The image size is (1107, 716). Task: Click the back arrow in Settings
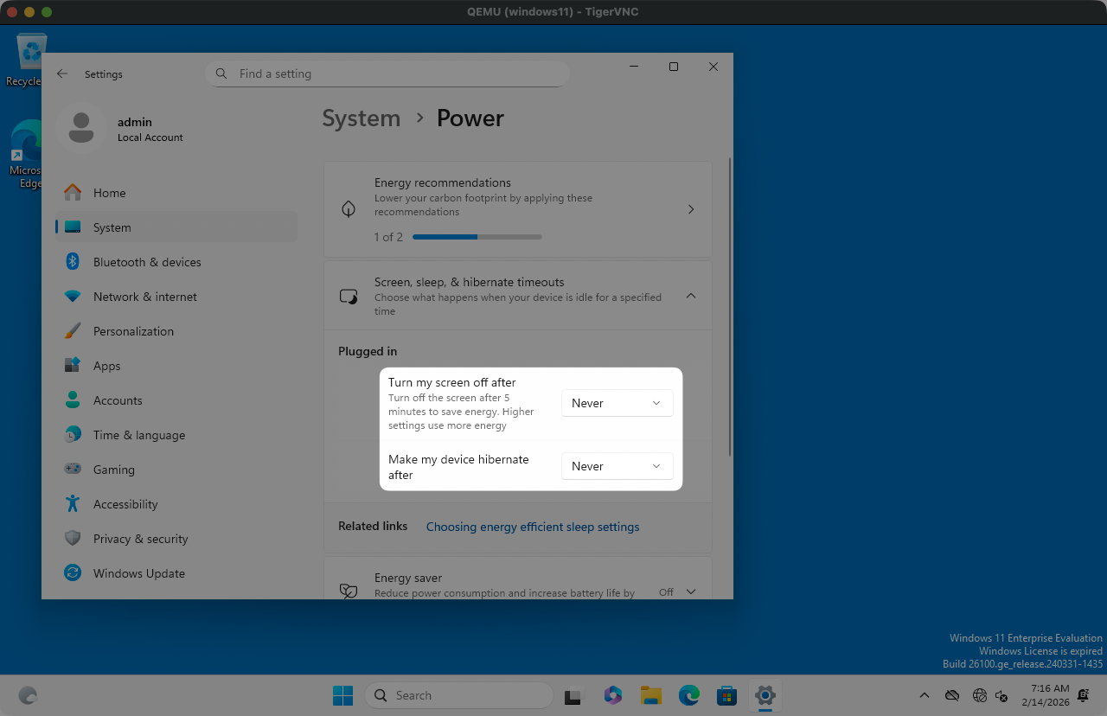point(62,74)
